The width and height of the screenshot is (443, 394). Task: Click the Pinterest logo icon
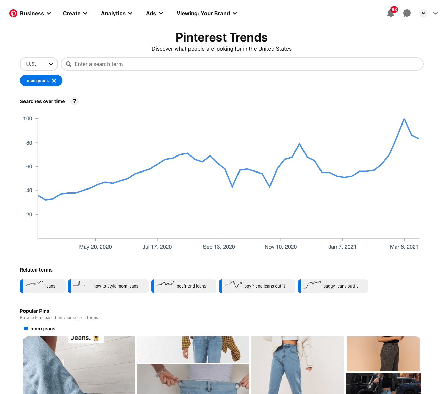pyautogui.click(x=13, y=13)
